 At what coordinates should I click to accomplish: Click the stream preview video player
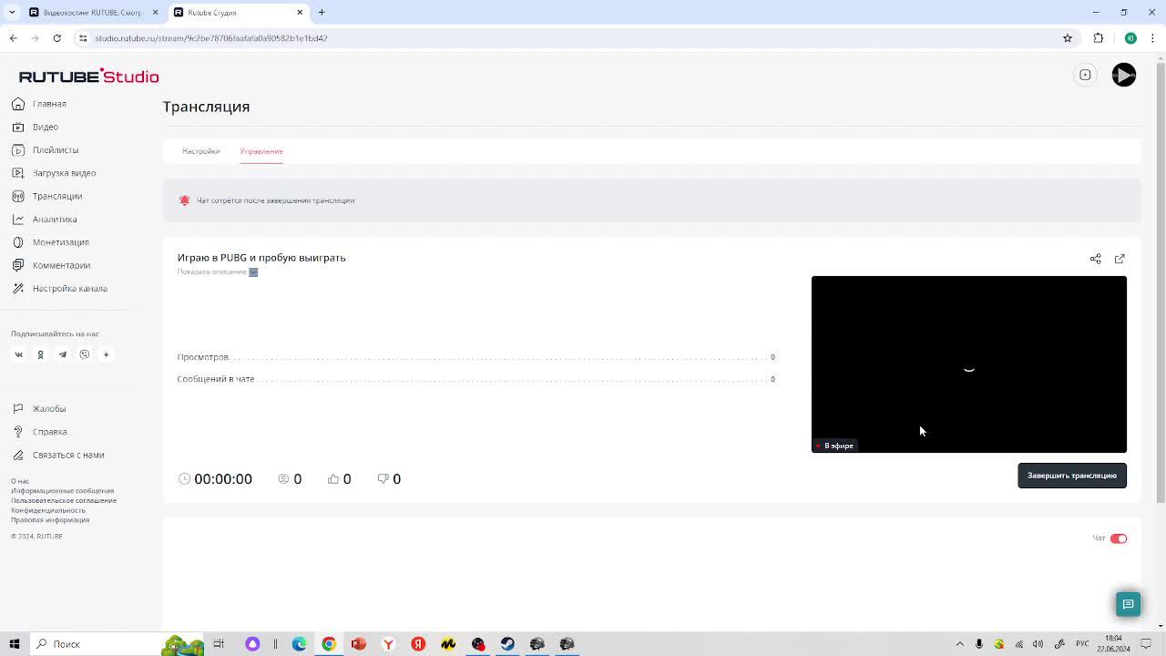[x=969, y=364]
